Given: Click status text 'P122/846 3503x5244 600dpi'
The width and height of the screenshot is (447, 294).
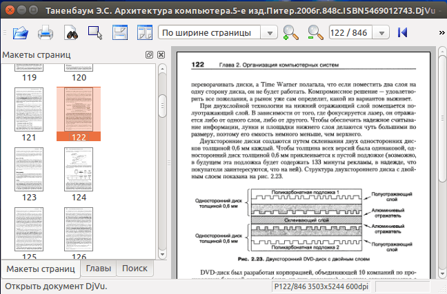Looking at the screenshot, I should [321, 286].
